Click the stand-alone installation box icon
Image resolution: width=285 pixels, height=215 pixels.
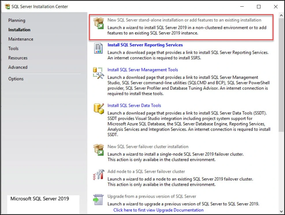click(98, 23)
